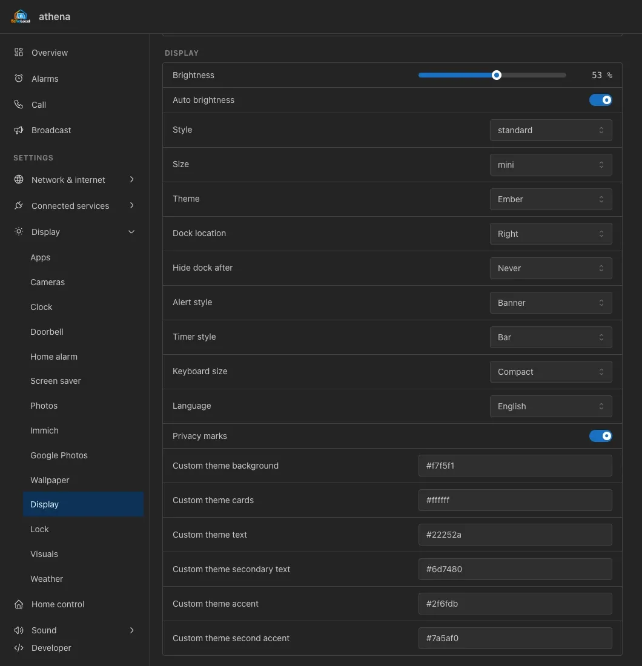
Task: Expand Connected services chevron
Action: 131,206
